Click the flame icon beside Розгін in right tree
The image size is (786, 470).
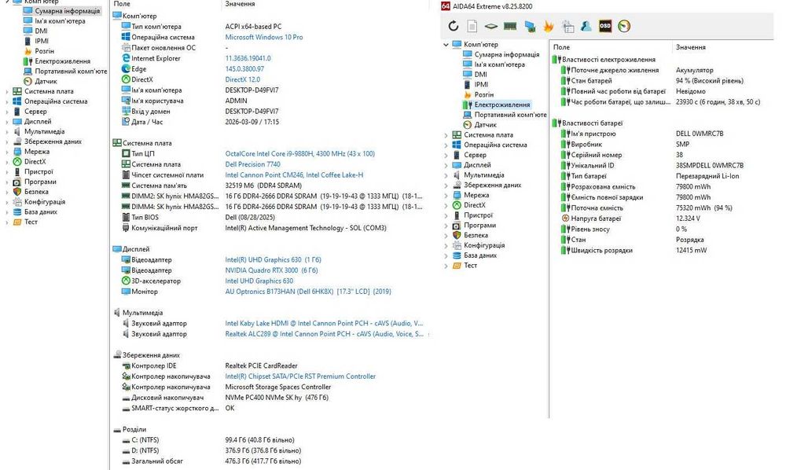[467, 94]
